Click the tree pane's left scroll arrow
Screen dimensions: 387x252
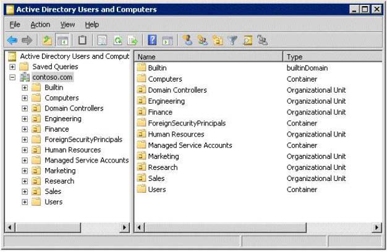click(x=10, y=227)
